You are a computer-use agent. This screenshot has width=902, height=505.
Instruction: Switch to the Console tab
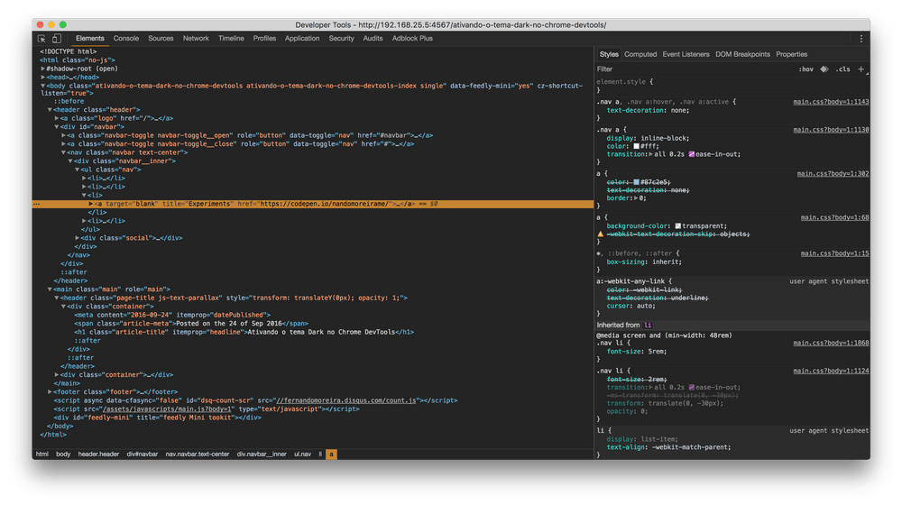[126, 39]
